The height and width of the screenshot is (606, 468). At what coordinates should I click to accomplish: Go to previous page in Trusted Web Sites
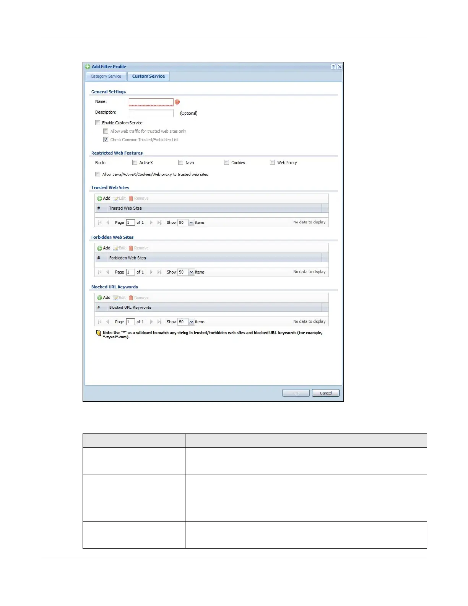pyautogui.click(x=107, y=222)
